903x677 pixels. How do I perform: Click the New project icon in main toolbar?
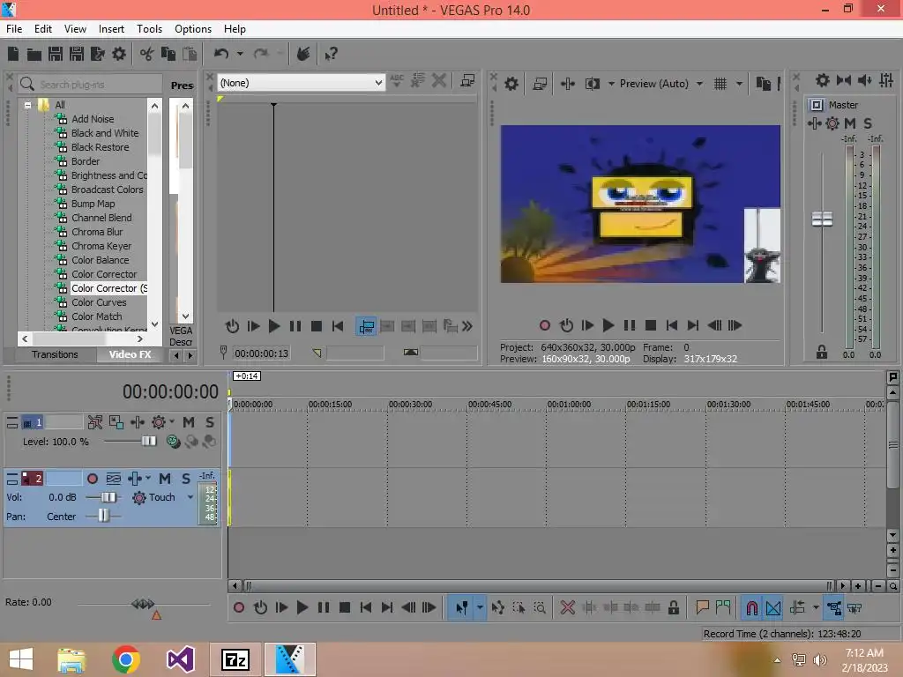click(13, 54)
